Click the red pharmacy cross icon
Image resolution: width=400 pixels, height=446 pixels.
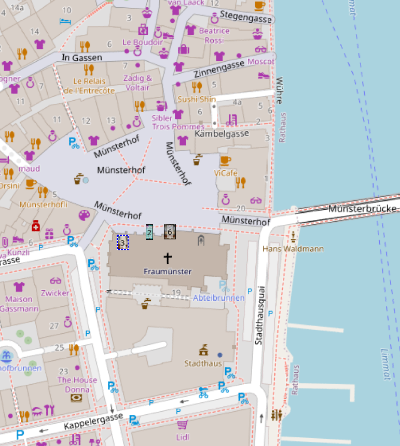pyautogui.click(x=35, y=226)
